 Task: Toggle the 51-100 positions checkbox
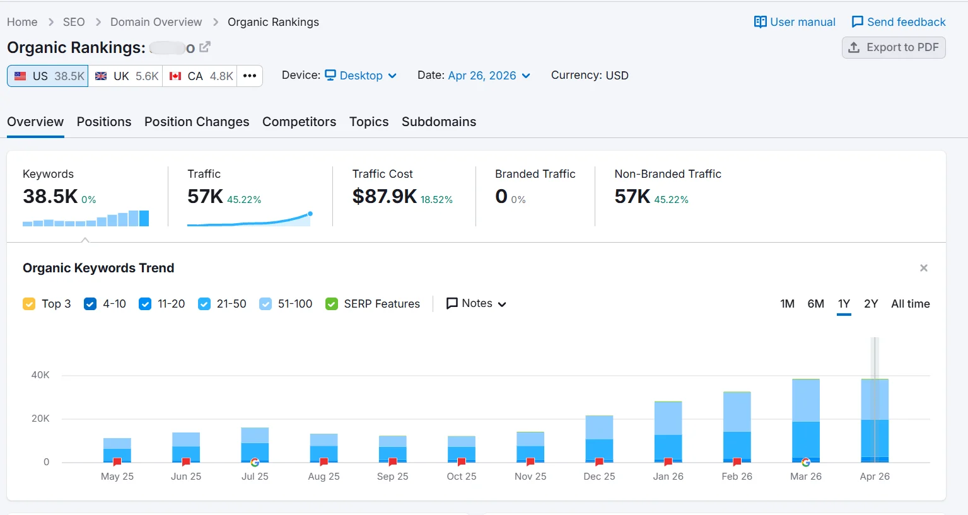265,304
